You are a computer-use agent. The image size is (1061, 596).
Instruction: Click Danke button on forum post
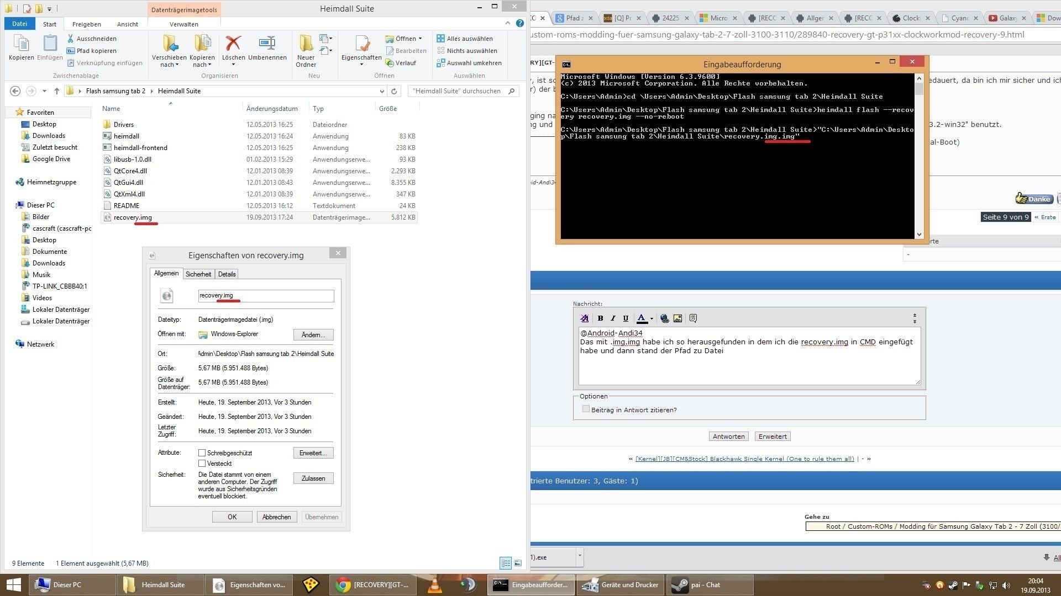1033,199
